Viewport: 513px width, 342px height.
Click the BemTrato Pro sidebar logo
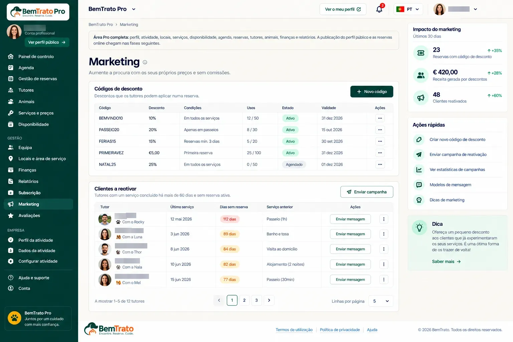pos(38,12)
